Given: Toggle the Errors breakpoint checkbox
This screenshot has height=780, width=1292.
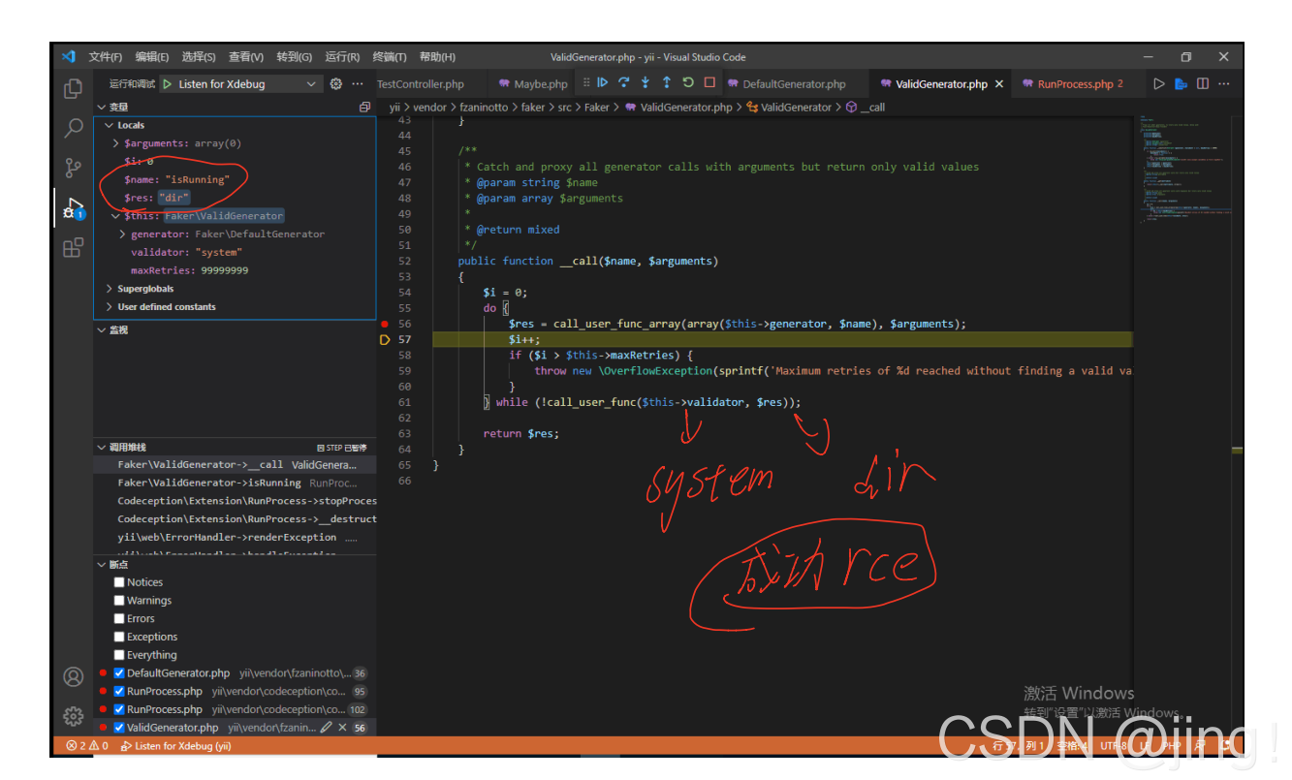Looking at the screenshot, I should pyautogui.click(x=119, y=618).
